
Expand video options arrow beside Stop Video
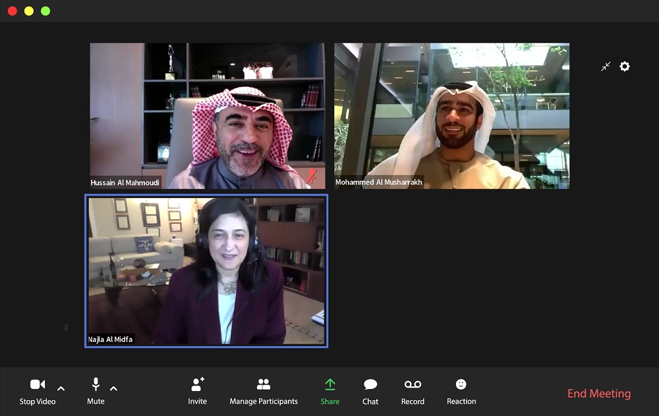click(x=61, y=388)
